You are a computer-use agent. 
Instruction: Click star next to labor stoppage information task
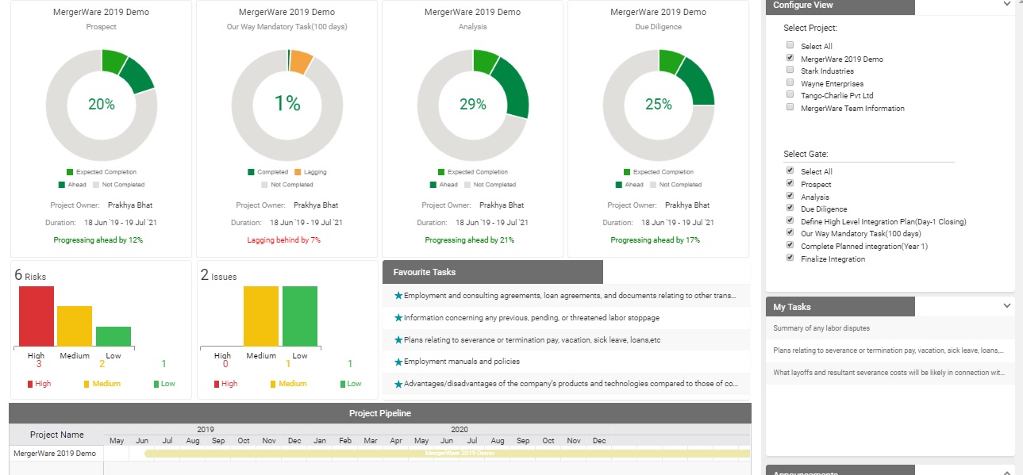click(x=398, y=318)
